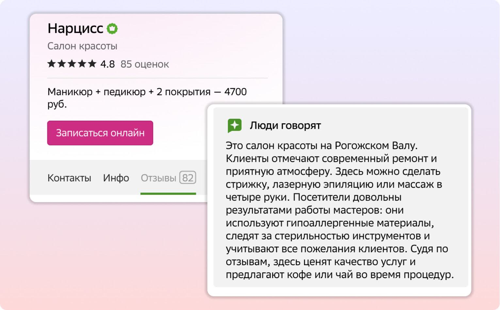500x310 pixels.
Task: Click the 4.8 rating score
Action: click(107, 64)
